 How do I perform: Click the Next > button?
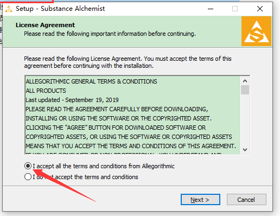pyautogui.click(x=200, y=200)
